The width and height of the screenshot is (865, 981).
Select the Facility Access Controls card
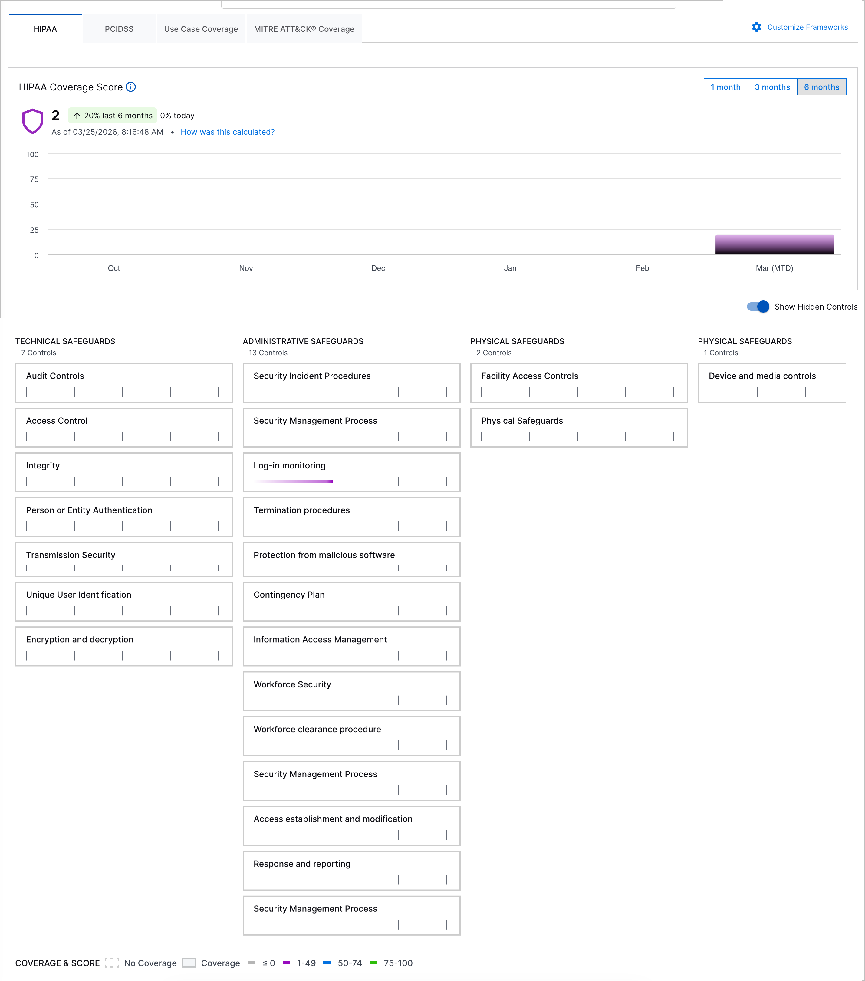[579, 382]
